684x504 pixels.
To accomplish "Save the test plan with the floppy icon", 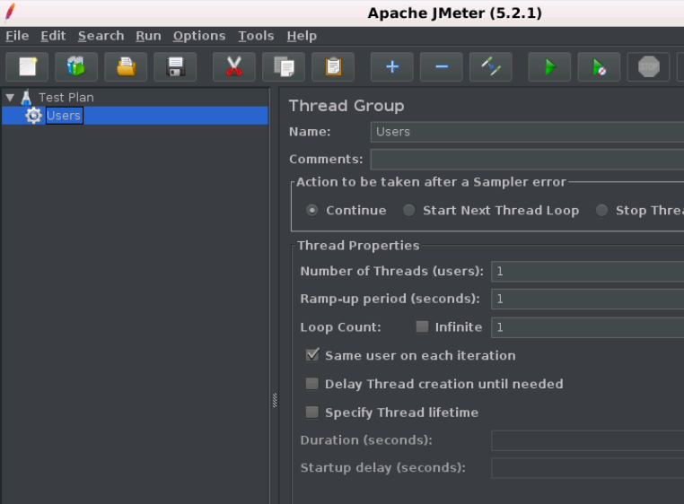I will coord(175,66).
